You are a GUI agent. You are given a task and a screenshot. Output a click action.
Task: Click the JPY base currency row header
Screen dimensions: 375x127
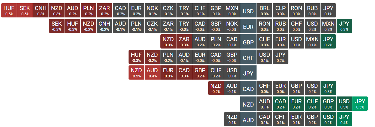(x=248, y=73)
